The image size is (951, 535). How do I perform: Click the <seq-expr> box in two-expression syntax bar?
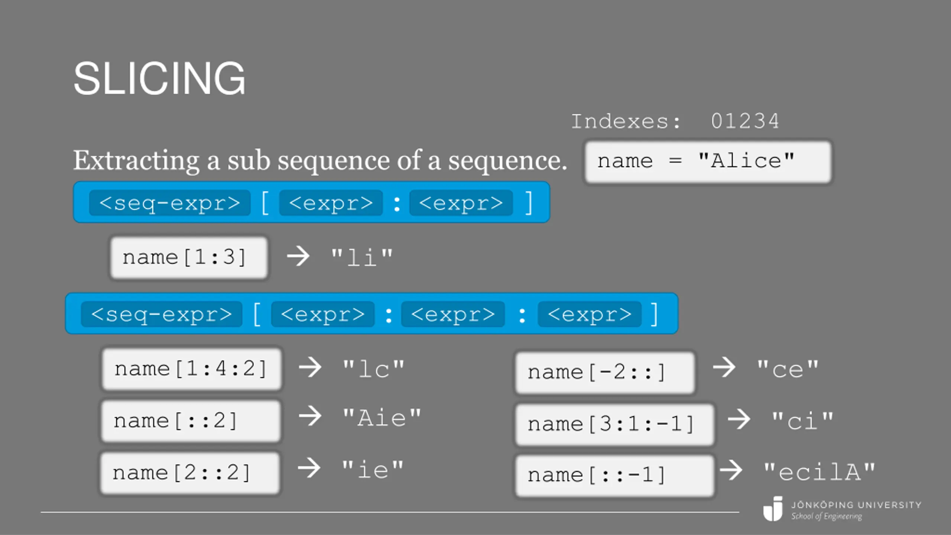click(170, 202)
